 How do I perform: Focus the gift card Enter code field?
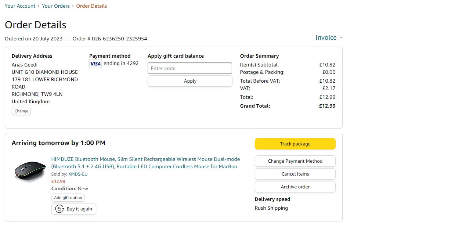coord(190,68)
